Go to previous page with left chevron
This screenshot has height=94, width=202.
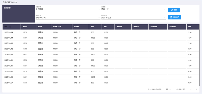click(191, 89)
